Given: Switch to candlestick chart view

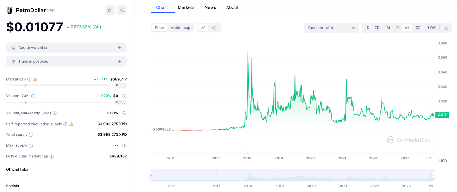Looking at the screenshot, I should [x=214, y=28].
